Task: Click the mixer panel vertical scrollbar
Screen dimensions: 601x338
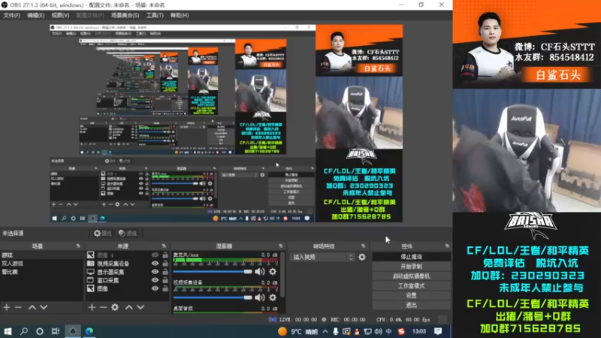Action: pyautogui.click(x=283, y=274)
